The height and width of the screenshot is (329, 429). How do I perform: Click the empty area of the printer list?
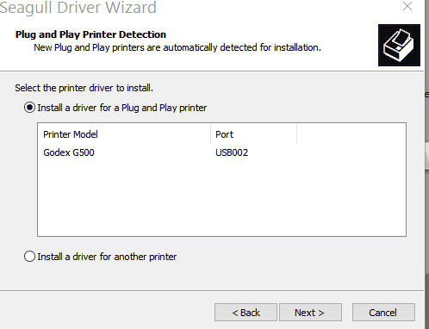click(x=221, y=198)
